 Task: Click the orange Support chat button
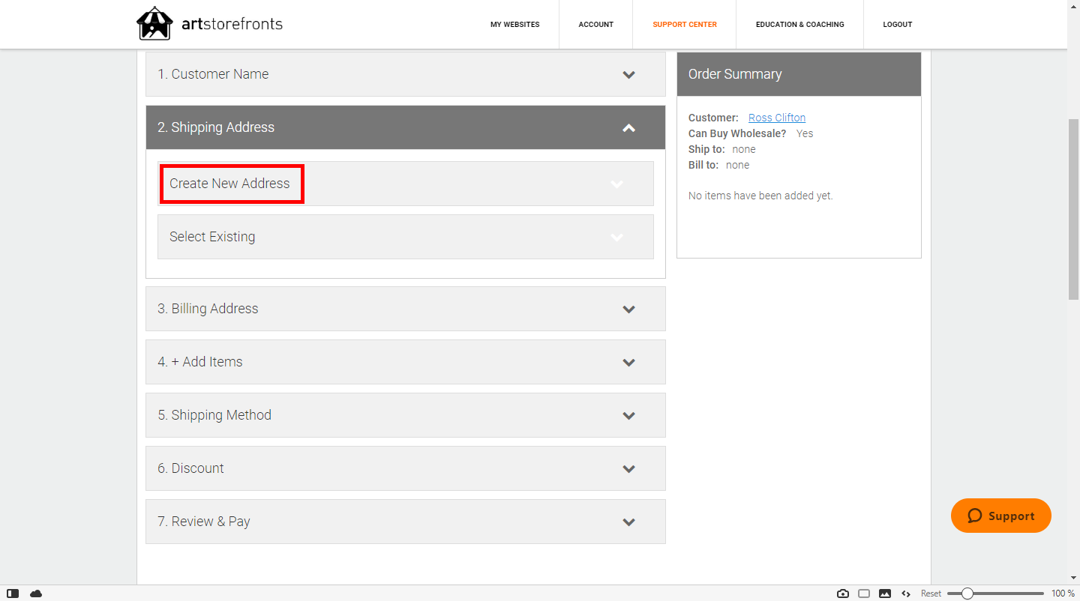1000,516
